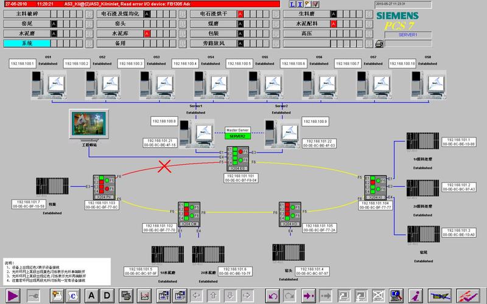Screen dimensions: 487x304
Task: Click the purple arrow-with-dot store picture icon
Action: pos(309,295)
